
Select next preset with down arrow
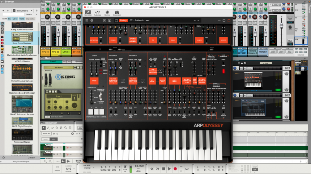point(198,20)
